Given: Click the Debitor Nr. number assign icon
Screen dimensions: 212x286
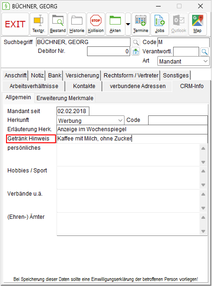Looking at the screenshot, I should (135, 51).
